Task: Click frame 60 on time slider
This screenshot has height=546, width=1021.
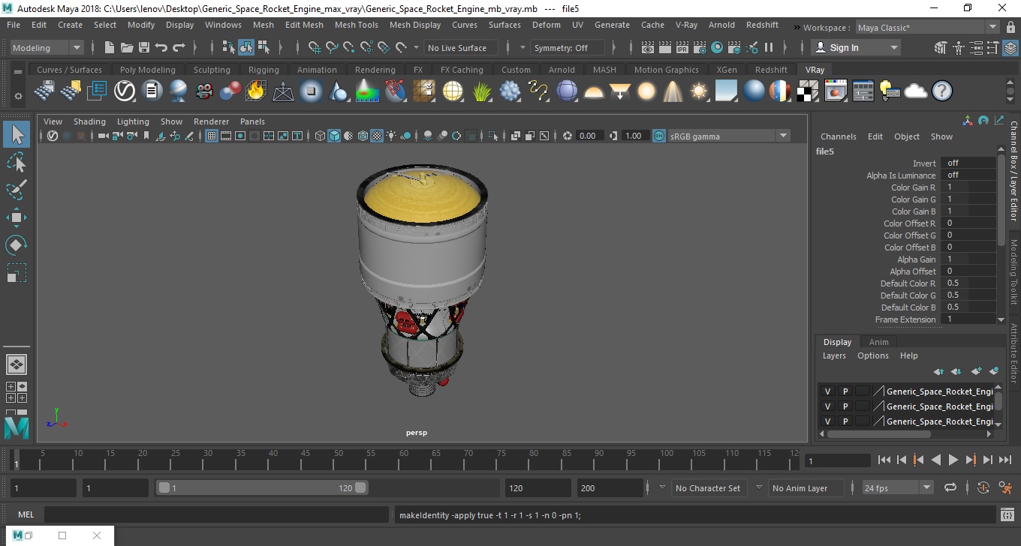Action: pos(403,460)
